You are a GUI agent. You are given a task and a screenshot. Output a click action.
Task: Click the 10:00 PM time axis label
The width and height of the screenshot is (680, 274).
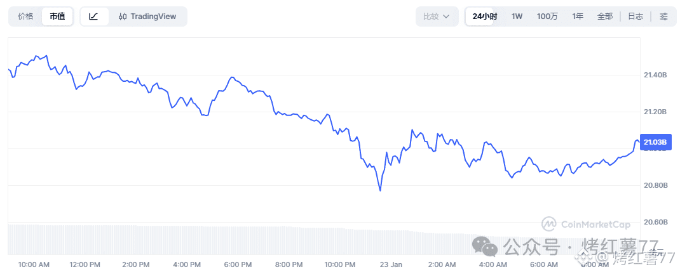point(340,264)
